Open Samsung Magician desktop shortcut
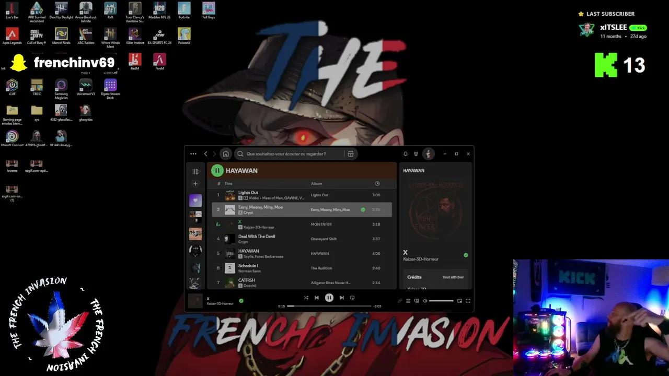Screen dimensions: 669x376 tap(61, 89)
